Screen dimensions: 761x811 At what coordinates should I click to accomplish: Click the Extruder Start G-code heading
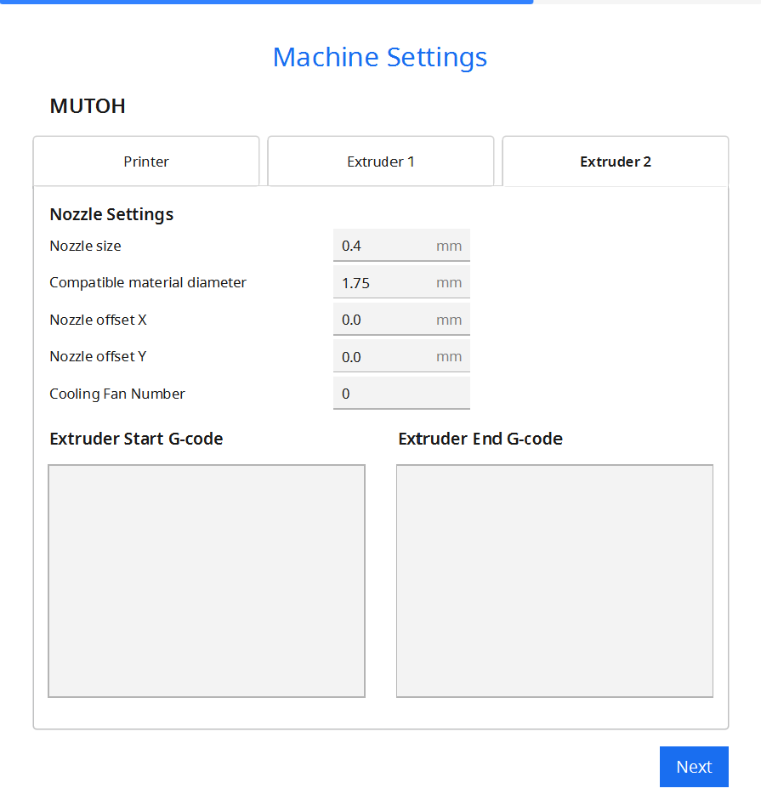click(x=136, y=439)
